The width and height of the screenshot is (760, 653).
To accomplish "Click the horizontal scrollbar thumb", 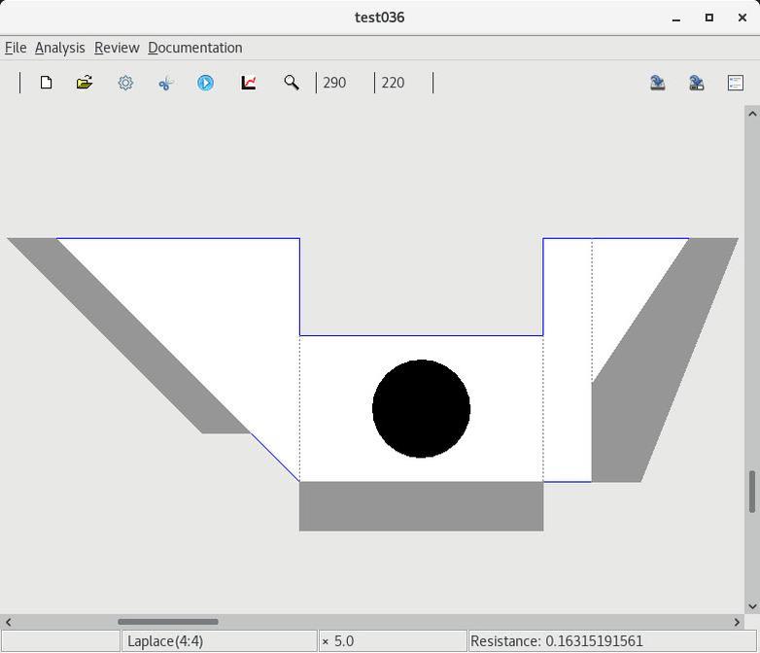I will 167,622.
